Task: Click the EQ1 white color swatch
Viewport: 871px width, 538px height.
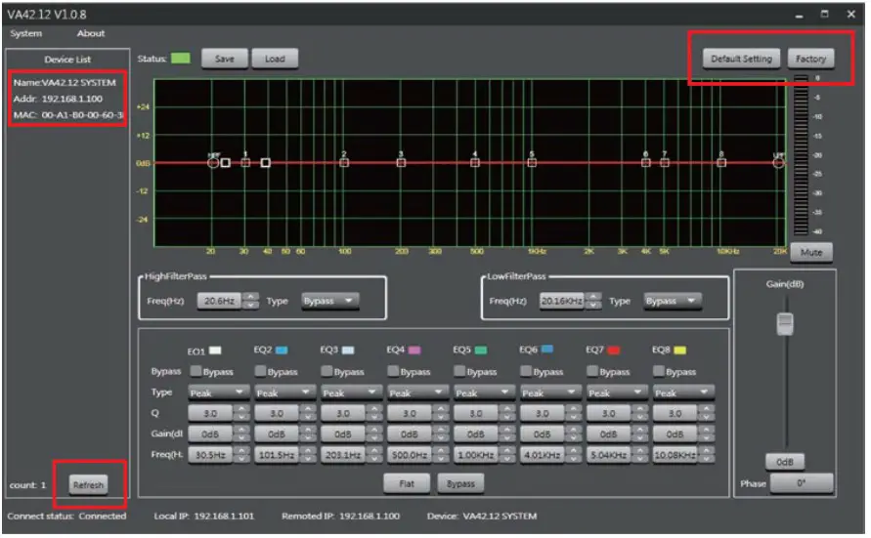Action: 215,351
